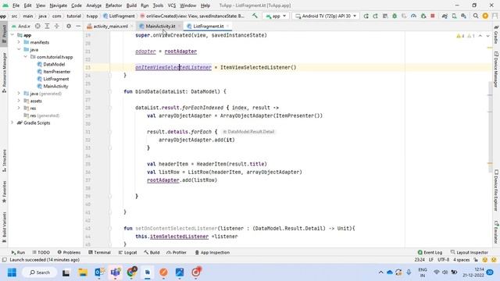This screenshot has height=281, width=500.
Task: Expand Gradle Scripts node
Action: [12, 123]
